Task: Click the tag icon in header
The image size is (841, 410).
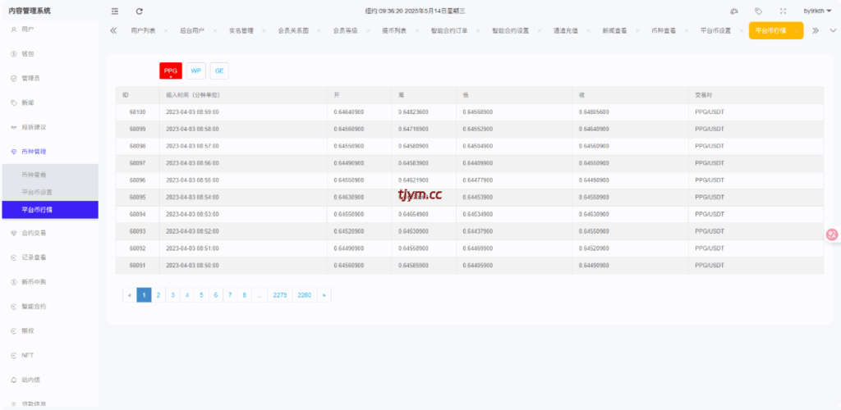Action: pos(758,11)
